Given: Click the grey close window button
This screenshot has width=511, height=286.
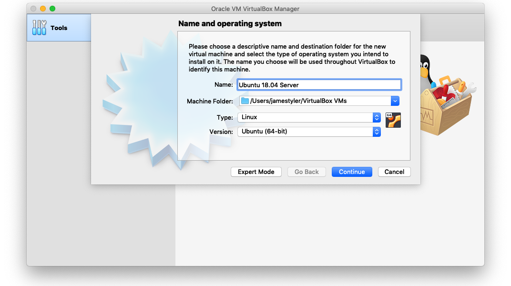Looking at the screenshot, I should 33,9.
